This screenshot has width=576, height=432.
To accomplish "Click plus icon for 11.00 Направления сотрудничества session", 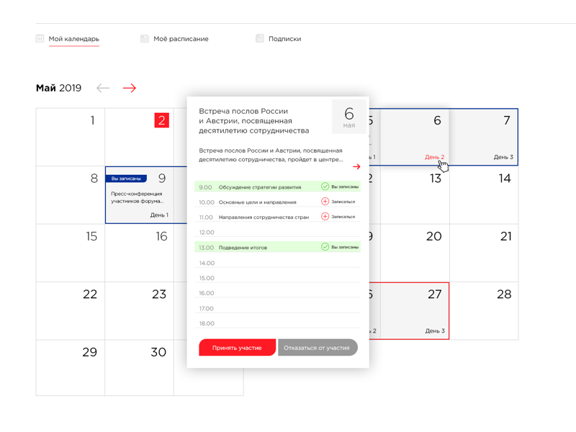I will (x=325, y=217).
